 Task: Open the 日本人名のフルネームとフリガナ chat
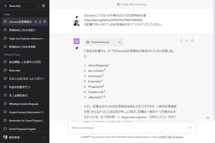pyautogui.click(x=25, y=79)
